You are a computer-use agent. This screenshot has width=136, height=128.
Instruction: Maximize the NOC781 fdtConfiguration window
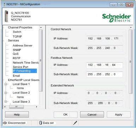(x=122, y=5)
